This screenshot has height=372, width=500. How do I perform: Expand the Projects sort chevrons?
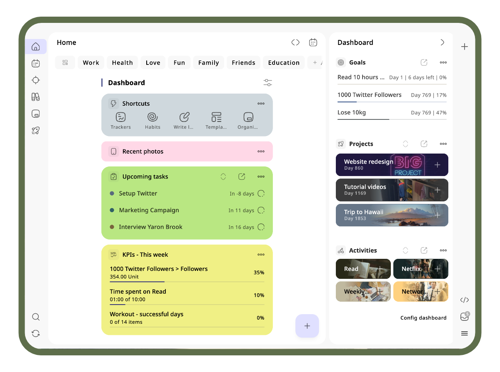tap(405, 144)
